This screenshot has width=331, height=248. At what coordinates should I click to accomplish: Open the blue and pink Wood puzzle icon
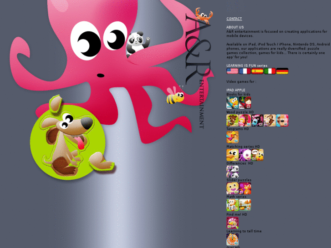[x=282, y=120]
